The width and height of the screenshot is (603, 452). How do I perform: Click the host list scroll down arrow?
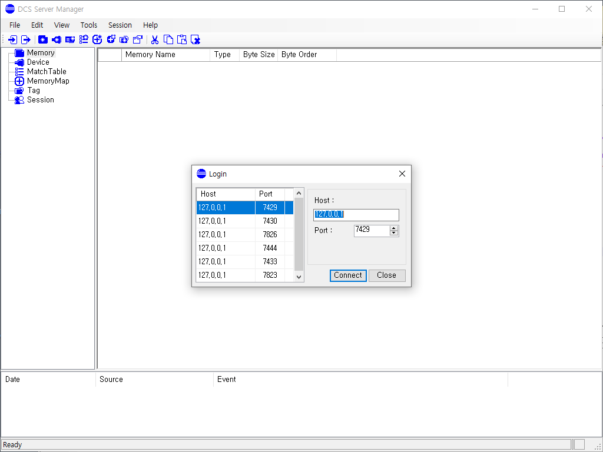[x=299, y=277]
